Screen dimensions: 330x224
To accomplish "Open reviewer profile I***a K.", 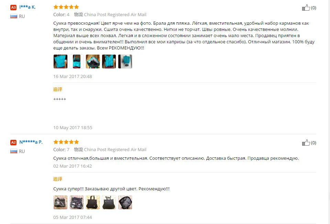I will 27,7.
